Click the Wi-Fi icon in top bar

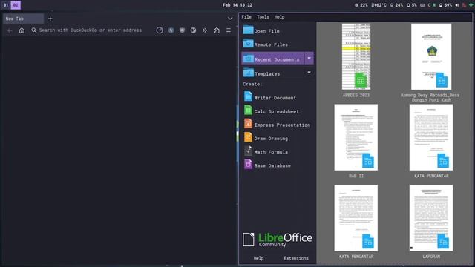click(x=471, y=5)
